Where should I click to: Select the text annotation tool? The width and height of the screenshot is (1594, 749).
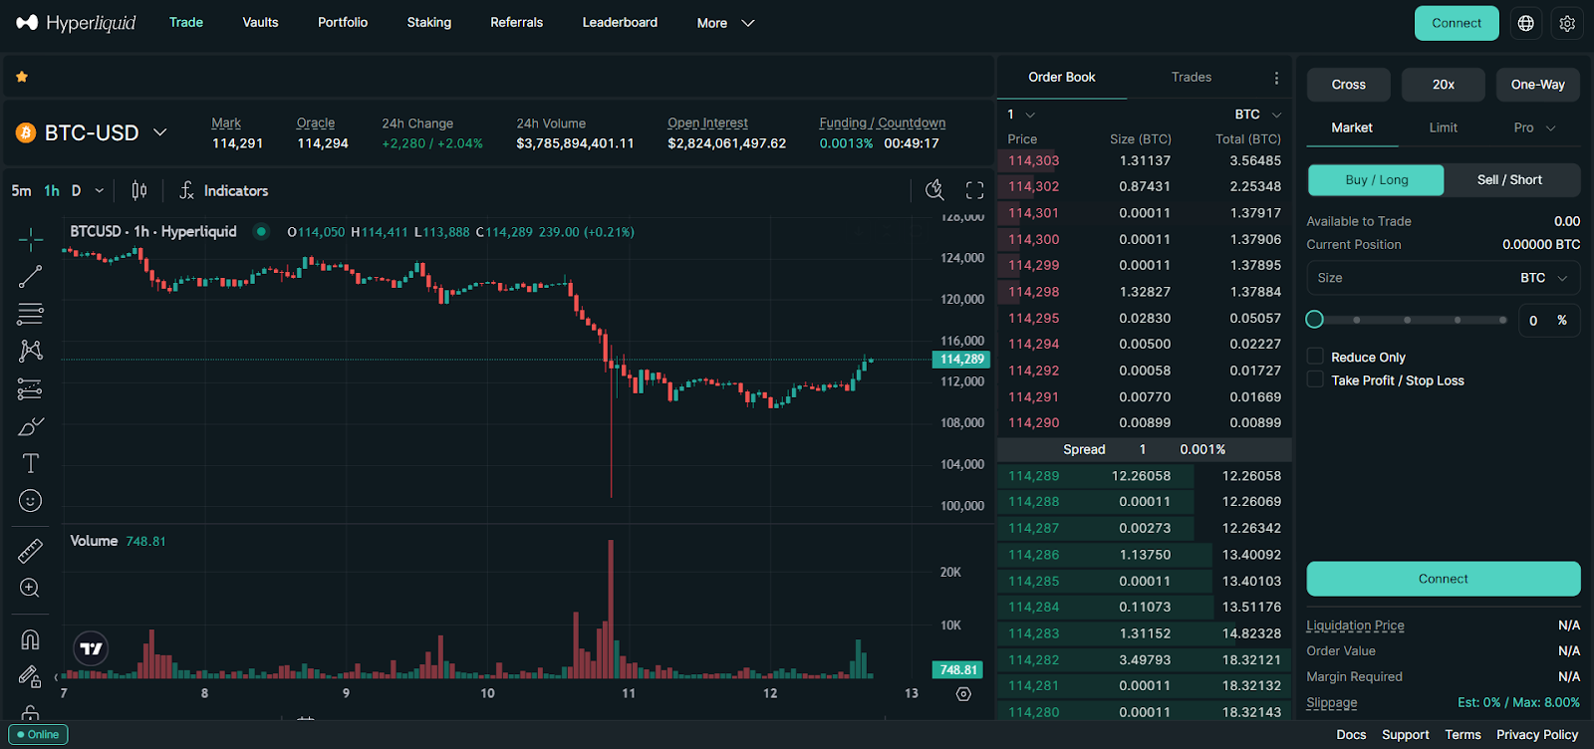click(x=31, y=463)
